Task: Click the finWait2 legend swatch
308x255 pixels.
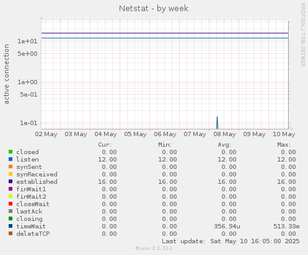Action: click(x=11, y=196)
